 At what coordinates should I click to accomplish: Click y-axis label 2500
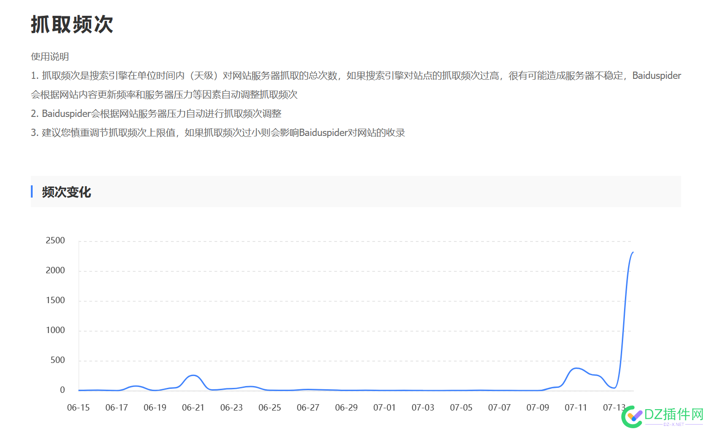pyautogui.click(x=55, y=241)
